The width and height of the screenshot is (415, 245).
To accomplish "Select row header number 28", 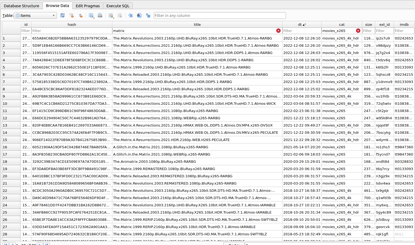I will pos(11,234).
